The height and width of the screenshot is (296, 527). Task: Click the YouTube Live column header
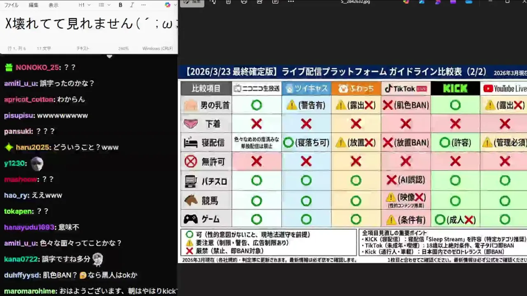pos(504,88)
